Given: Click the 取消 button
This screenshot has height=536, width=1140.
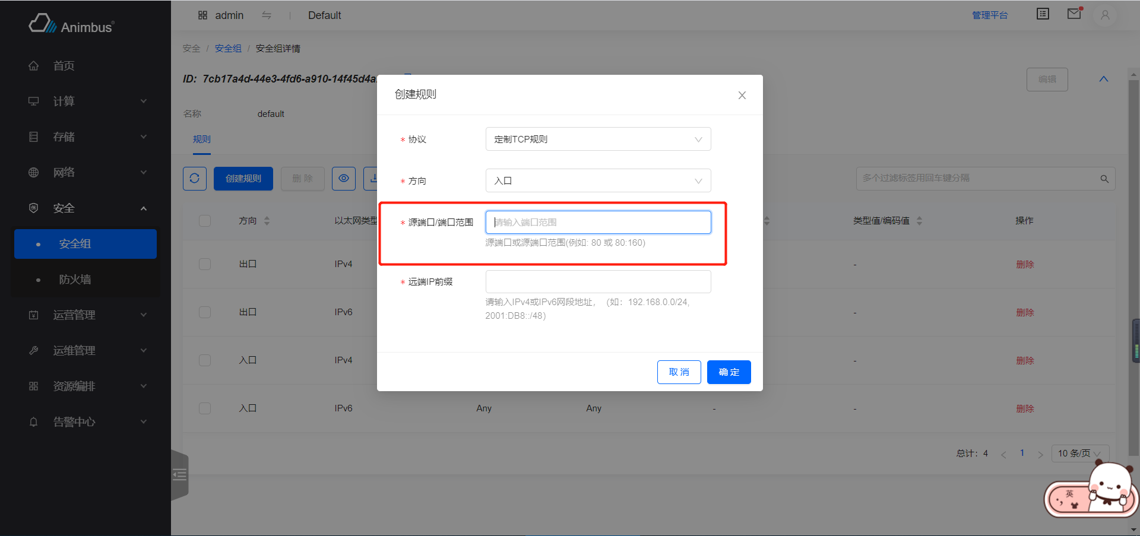Looking at the screenshot, I should (x=679, y=372).
